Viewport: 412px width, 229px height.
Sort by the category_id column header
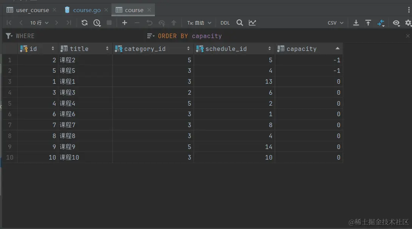[153, 49]
